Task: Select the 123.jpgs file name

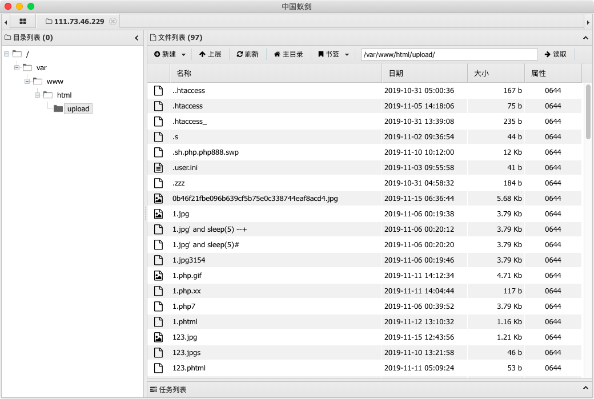Action: click(186, 352)
